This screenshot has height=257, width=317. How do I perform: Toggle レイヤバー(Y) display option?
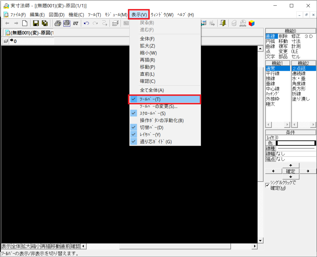[165, 135]
